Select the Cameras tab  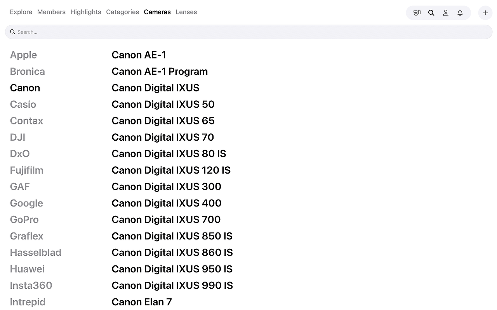[157, 12]
